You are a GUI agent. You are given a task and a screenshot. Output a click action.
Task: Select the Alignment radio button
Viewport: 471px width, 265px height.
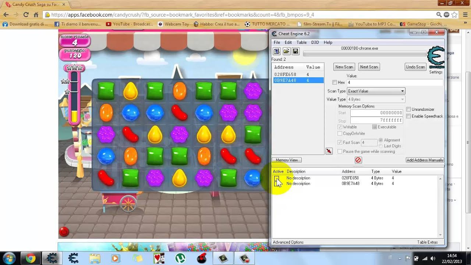click(380, 140)
